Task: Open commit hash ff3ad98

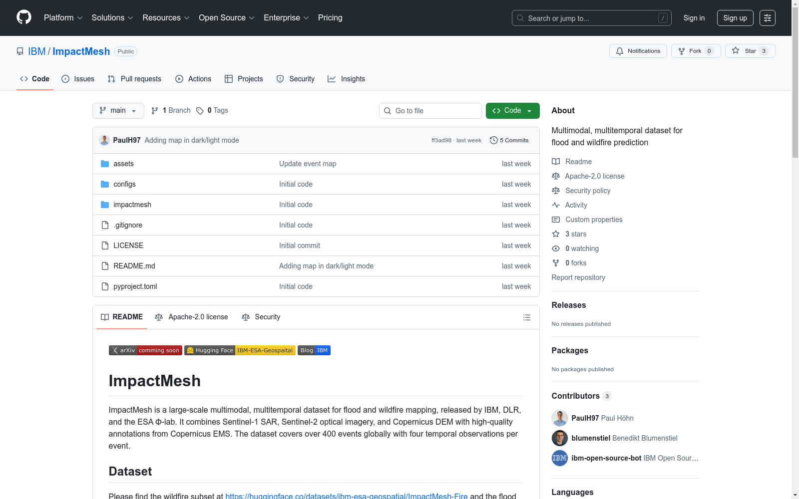Action: pyautogui.click(x=441, y=140)
